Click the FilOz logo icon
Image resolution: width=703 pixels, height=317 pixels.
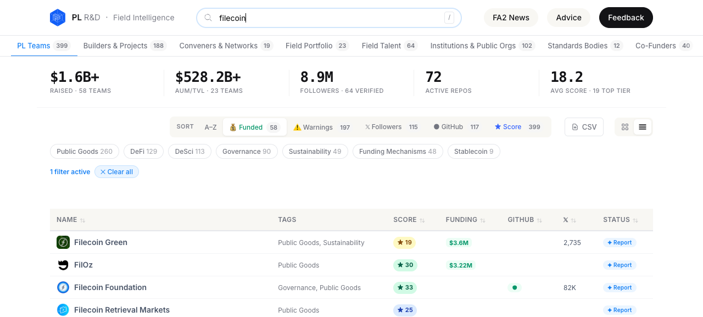pyautogui.click(x=63, y=265)
